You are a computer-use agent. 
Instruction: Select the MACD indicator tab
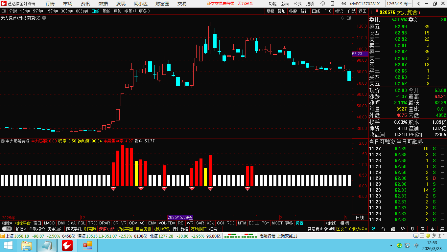tap(50, 223)
